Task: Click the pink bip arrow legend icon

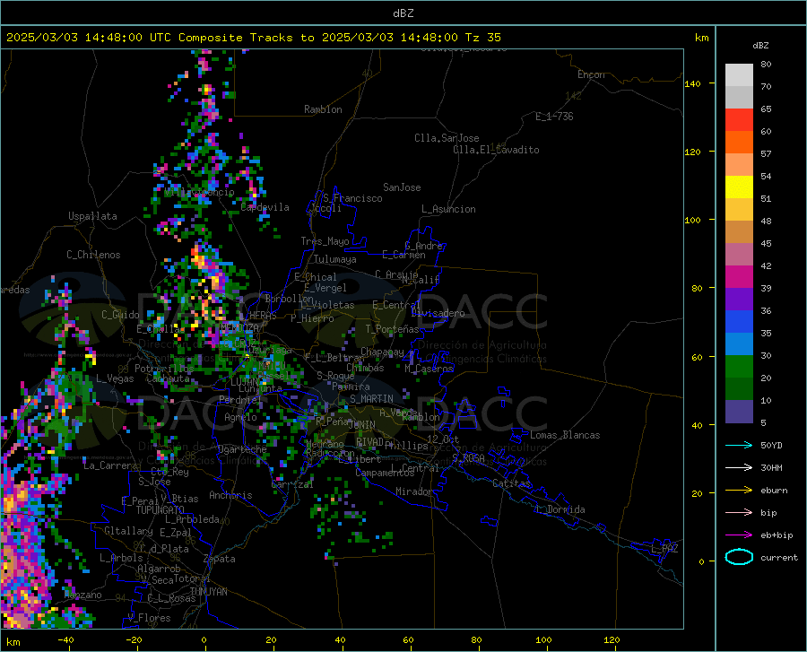Action: 739,513
